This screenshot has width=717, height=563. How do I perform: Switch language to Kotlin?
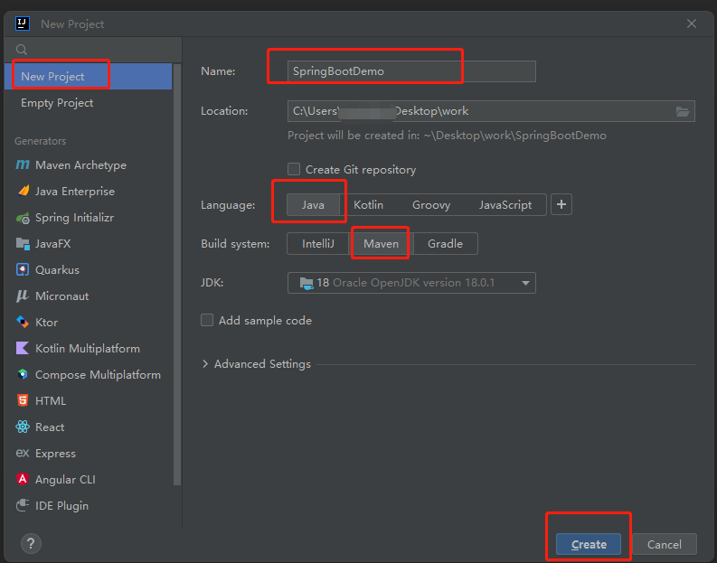coord(368,205)
